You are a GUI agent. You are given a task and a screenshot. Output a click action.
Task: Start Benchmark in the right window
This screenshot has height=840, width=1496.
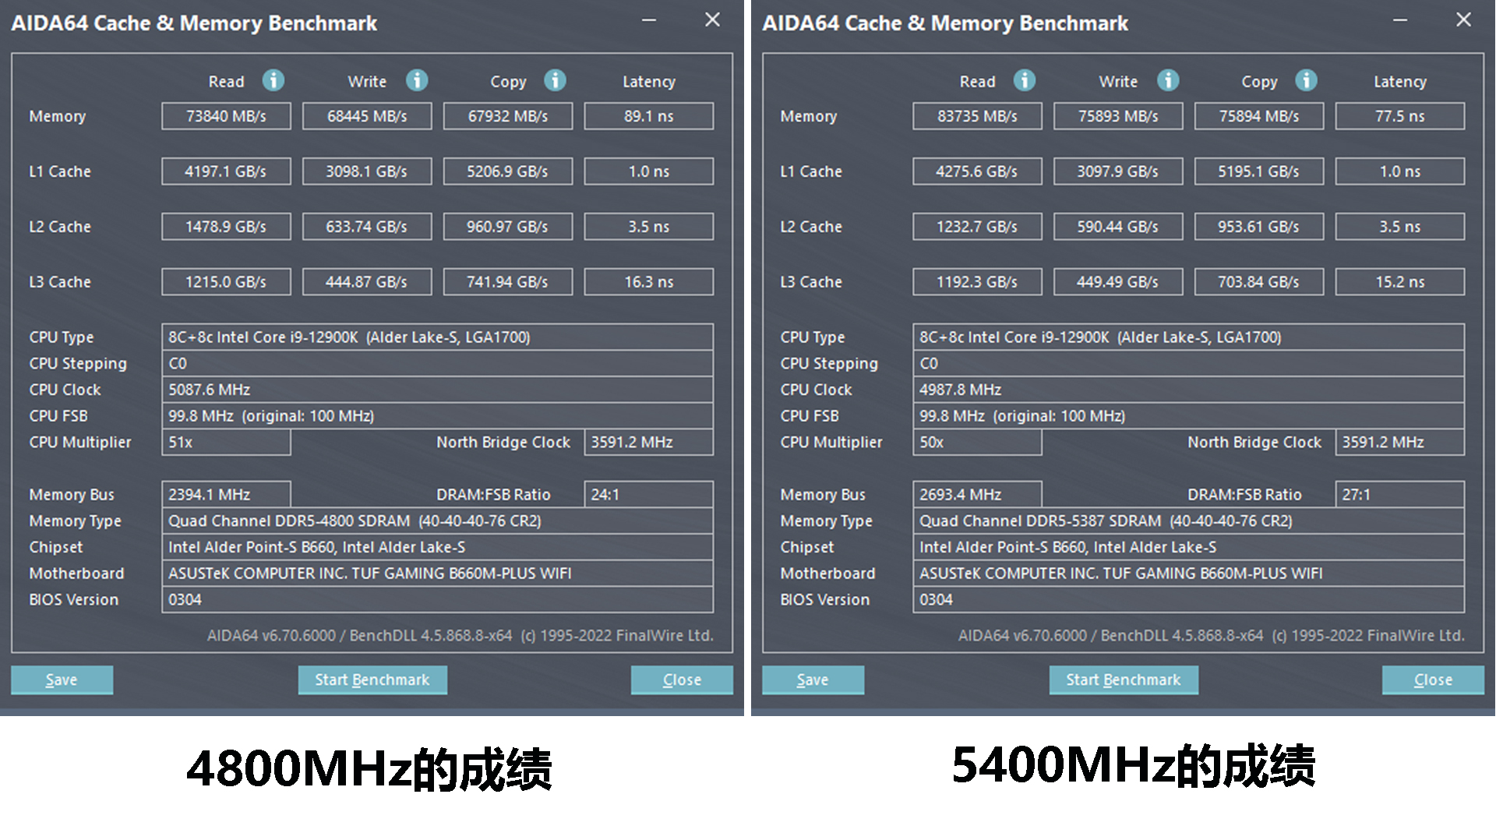[x=1123, y=679]
